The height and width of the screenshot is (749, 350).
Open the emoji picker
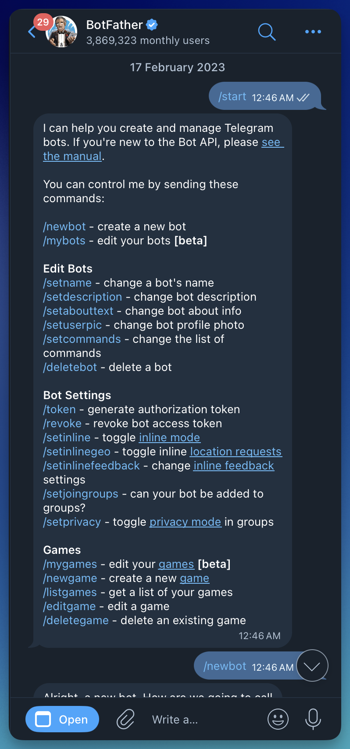point(278,719)
